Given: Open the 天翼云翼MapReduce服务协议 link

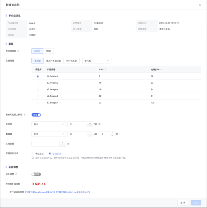Looking at the screenshot, I should (x=40, y=192).
